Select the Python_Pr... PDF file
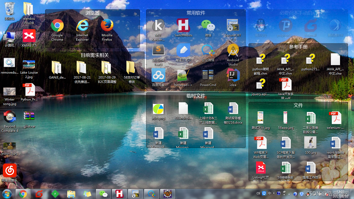 click(29, 90)
